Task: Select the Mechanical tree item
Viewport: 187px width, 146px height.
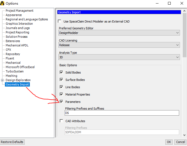Action: (x=13, y=63)
